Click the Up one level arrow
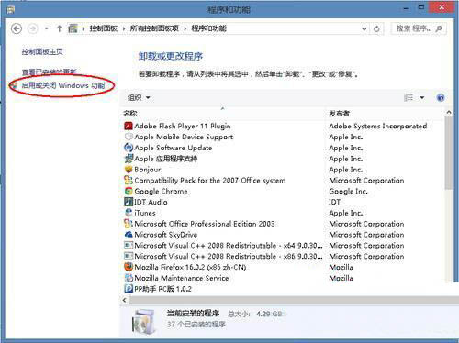The height and width of the screenshot is (343, 459). coord(59,28)
